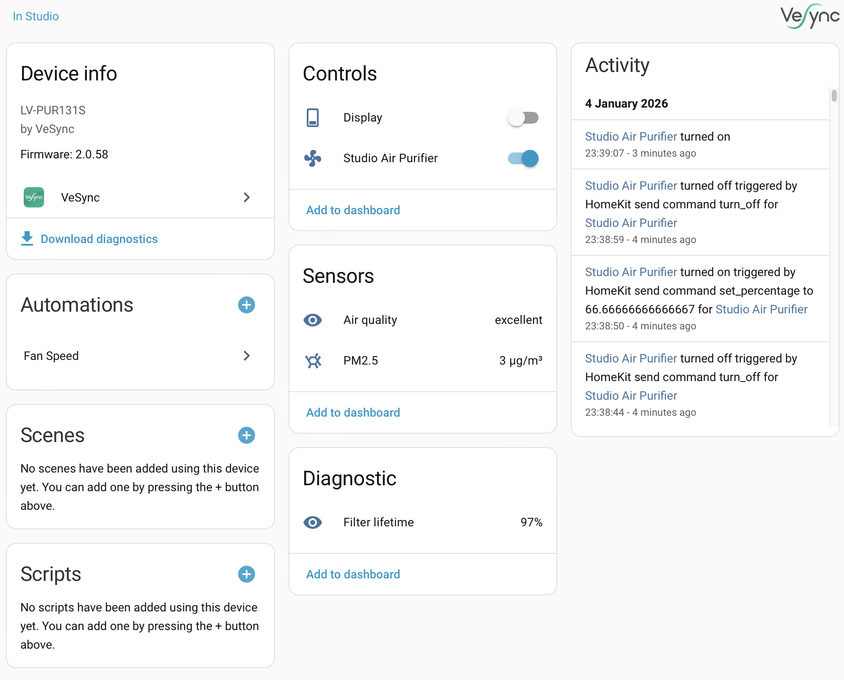Add Controls card to dashboard

(x=353, y=210)
